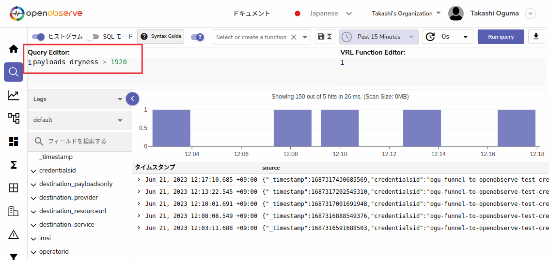This screenshot has width=549, height=260.
Task: Click the Takashi Oguma avatar picture
Action: tap(457, 14)
